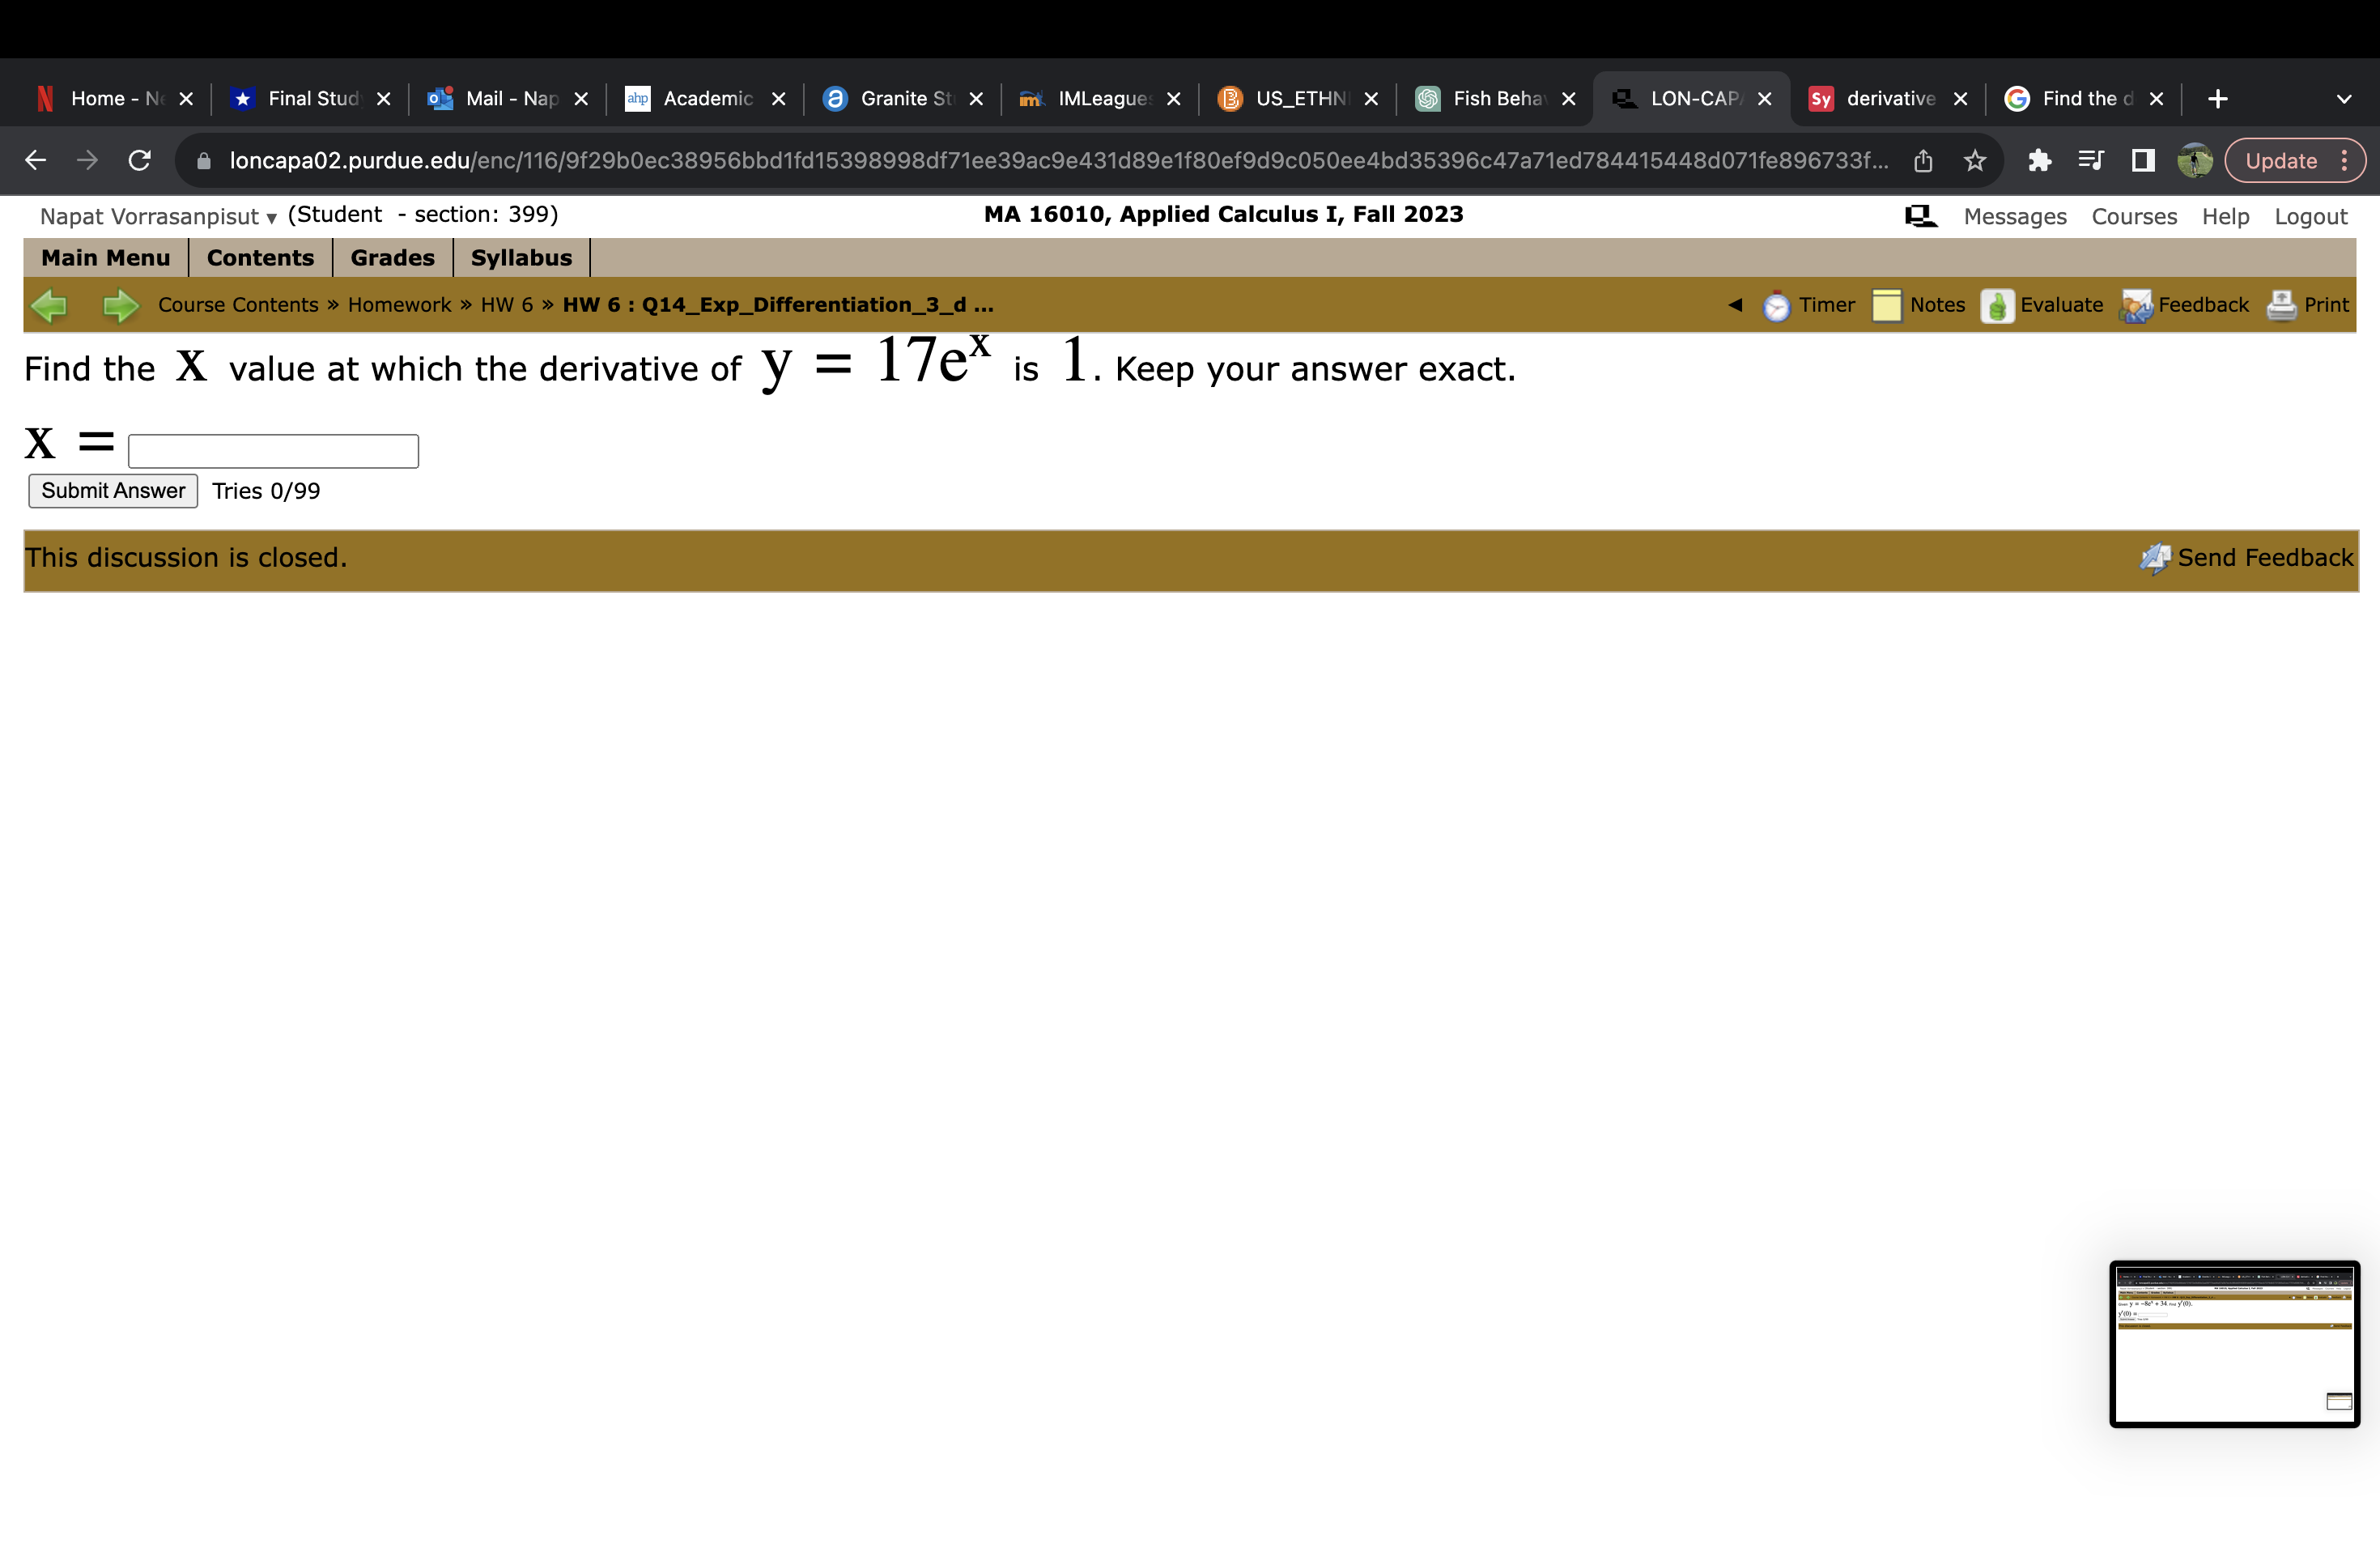Switch to the Grades tab

(392, 257)
